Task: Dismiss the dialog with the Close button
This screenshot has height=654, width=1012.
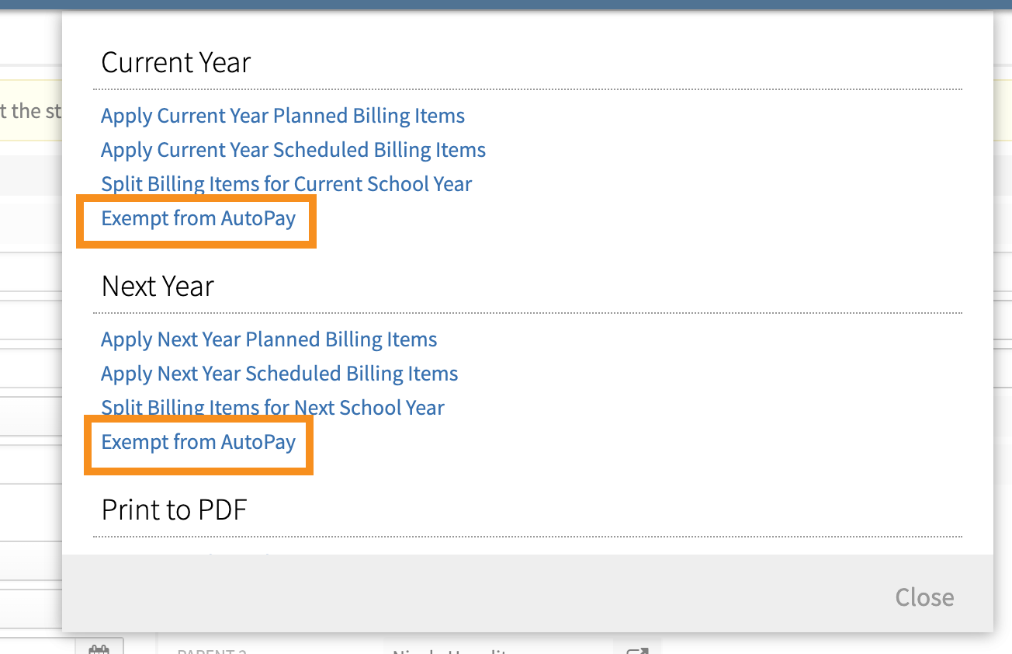Action: pyautogui.click(x=924, y=597)
